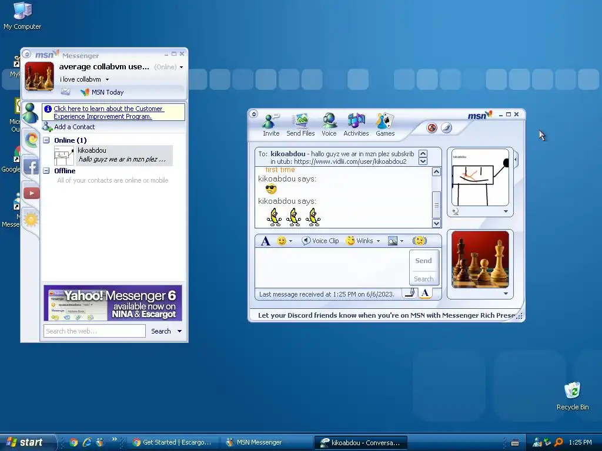
Task: Open the Games icon
Action: (x=385, y=124)
